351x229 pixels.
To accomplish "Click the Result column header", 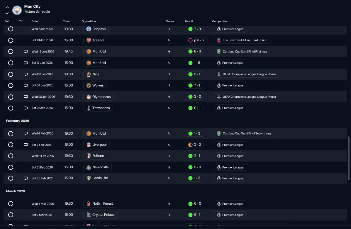I will pos(189,21).
